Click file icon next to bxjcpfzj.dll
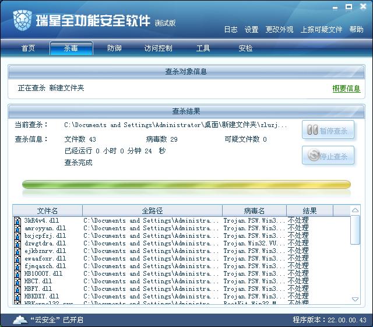Image resolution: width=373 pixels, height=327 pixels. 17,236
